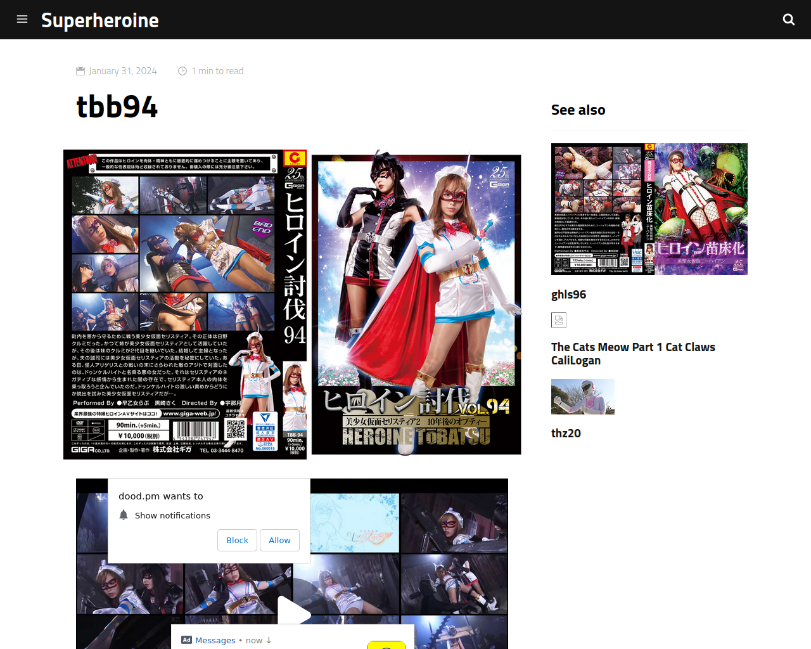The height and width of the screenshot is (649, 811).
Task: Open the tbb94 cover image
Action: 292,304
